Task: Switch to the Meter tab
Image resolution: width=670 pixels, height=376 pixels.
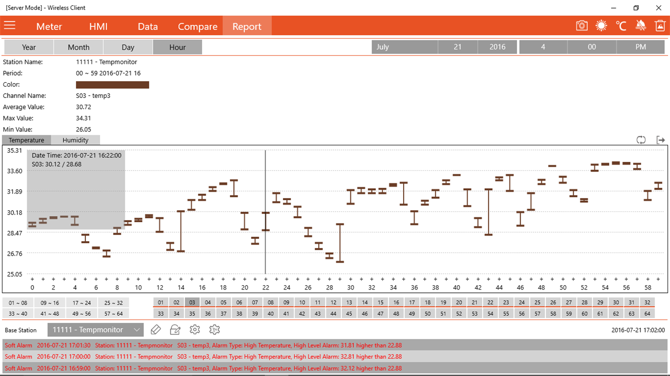Action: [x=49, y=26]
